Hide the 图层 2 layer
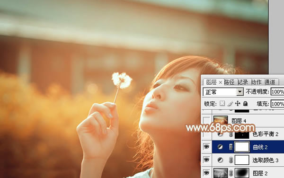Viewport: 284px width, 178px height. [x=206, y=173]
